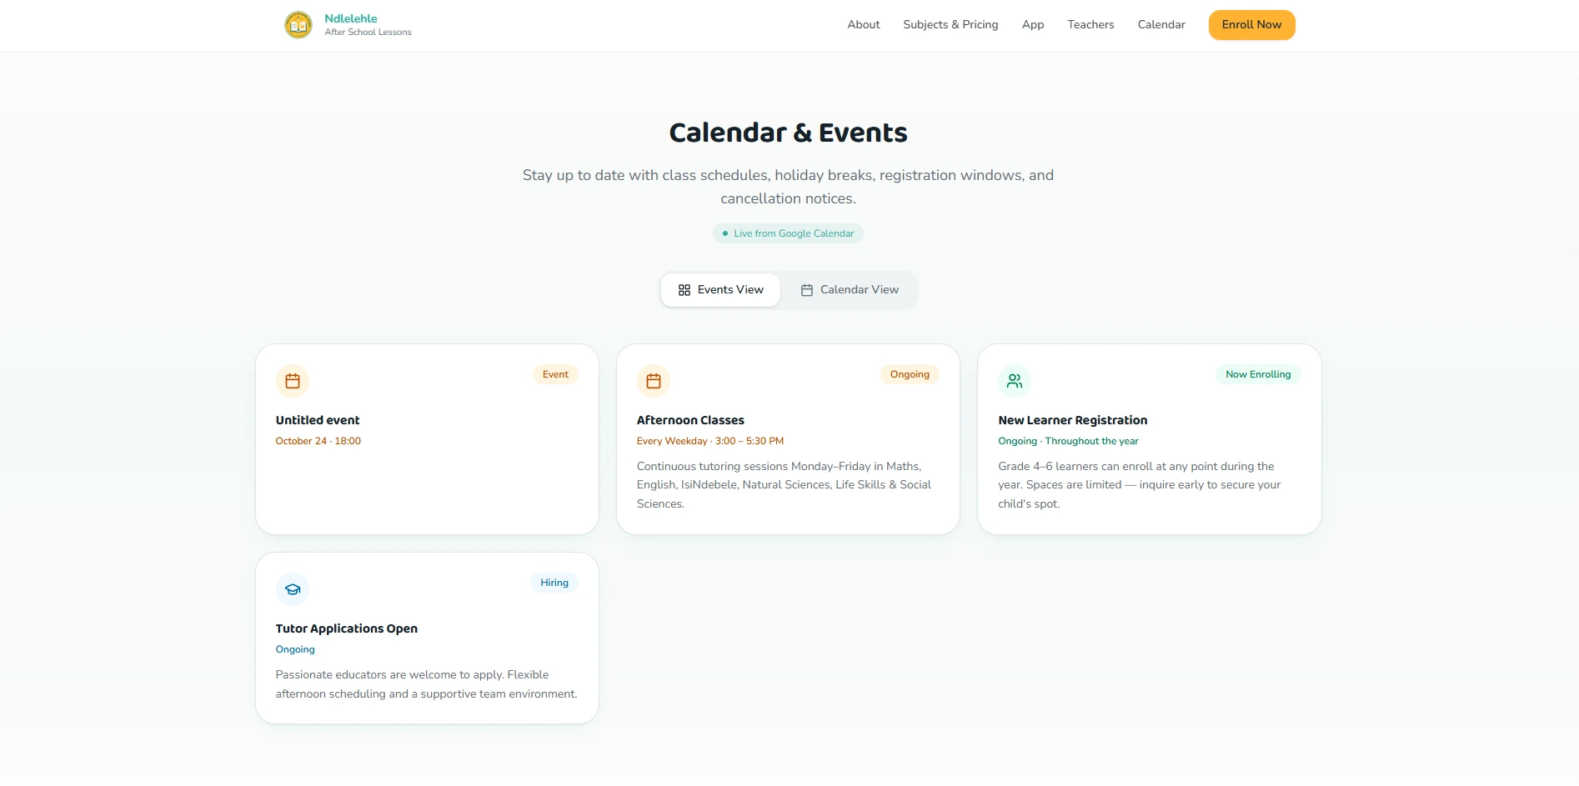Click the October 24 · 18:00 date text
This screenshot has width=1579, height=786.
pyautogui.click(x=318, y=441)
